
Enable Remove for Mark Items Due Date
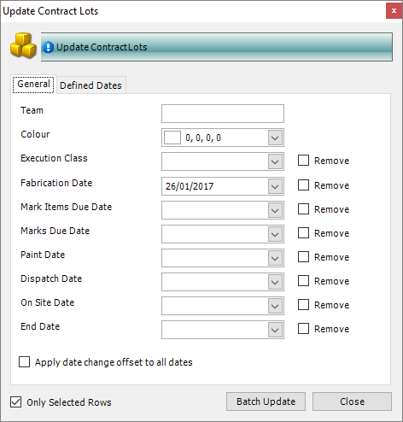pos(303,209)
